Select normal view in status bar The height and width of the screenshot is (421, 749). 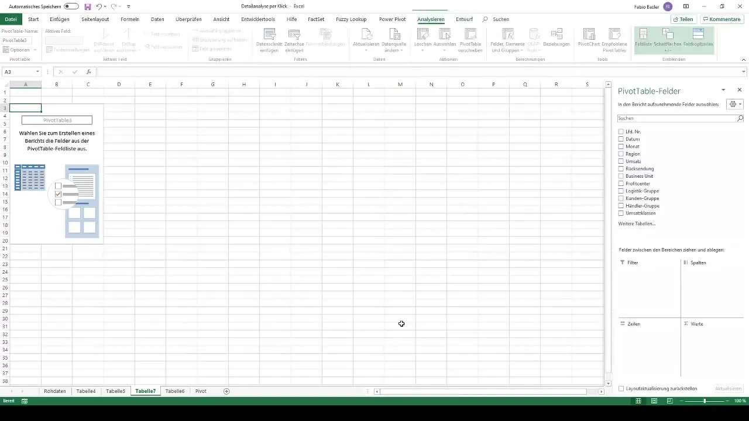click(x=638, y=401)
